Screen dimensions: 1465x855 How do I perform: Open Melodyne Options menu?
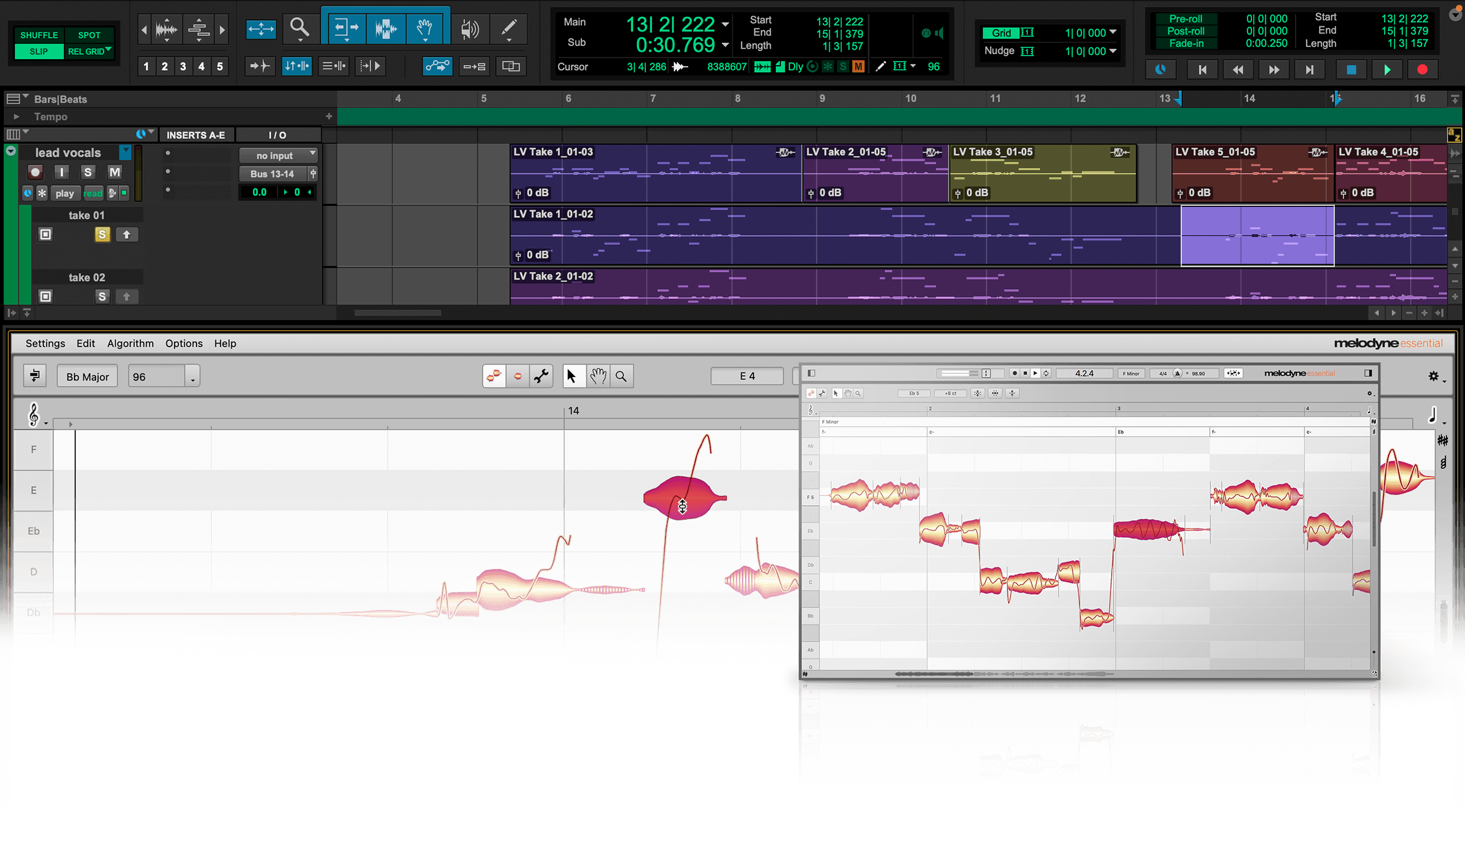coord(184,344)
